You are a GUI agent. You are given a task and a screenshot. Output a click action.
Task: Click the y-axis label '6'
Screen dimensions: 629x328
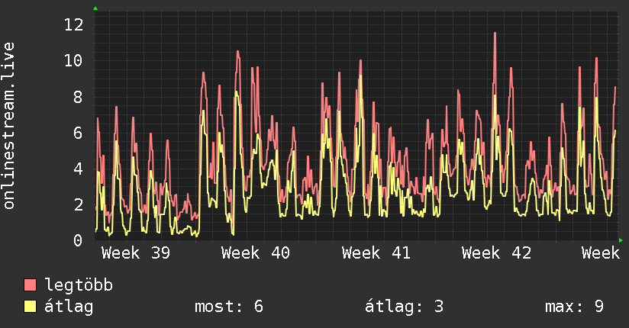pyautogui.click(x=78, y=133)
